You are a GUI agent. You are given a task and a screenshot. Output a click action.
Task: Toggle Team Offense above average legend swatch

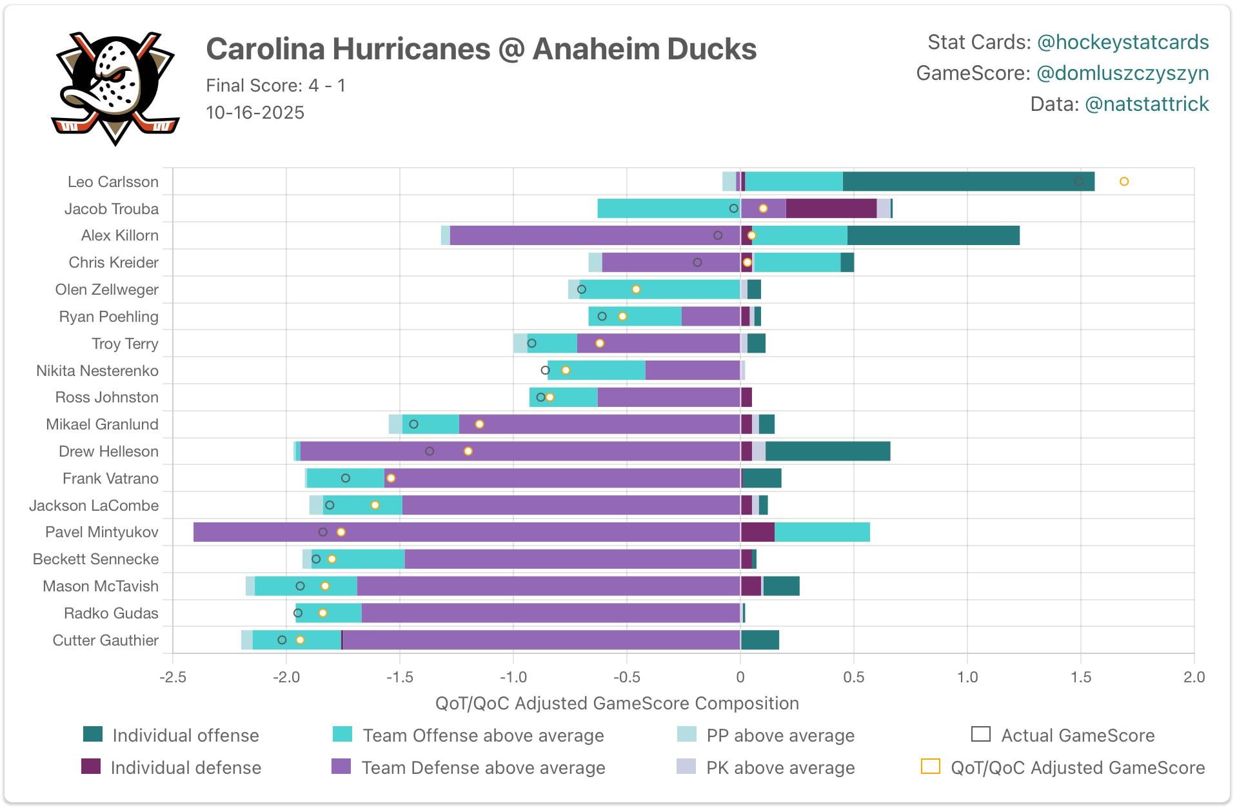tap(342, 735)
